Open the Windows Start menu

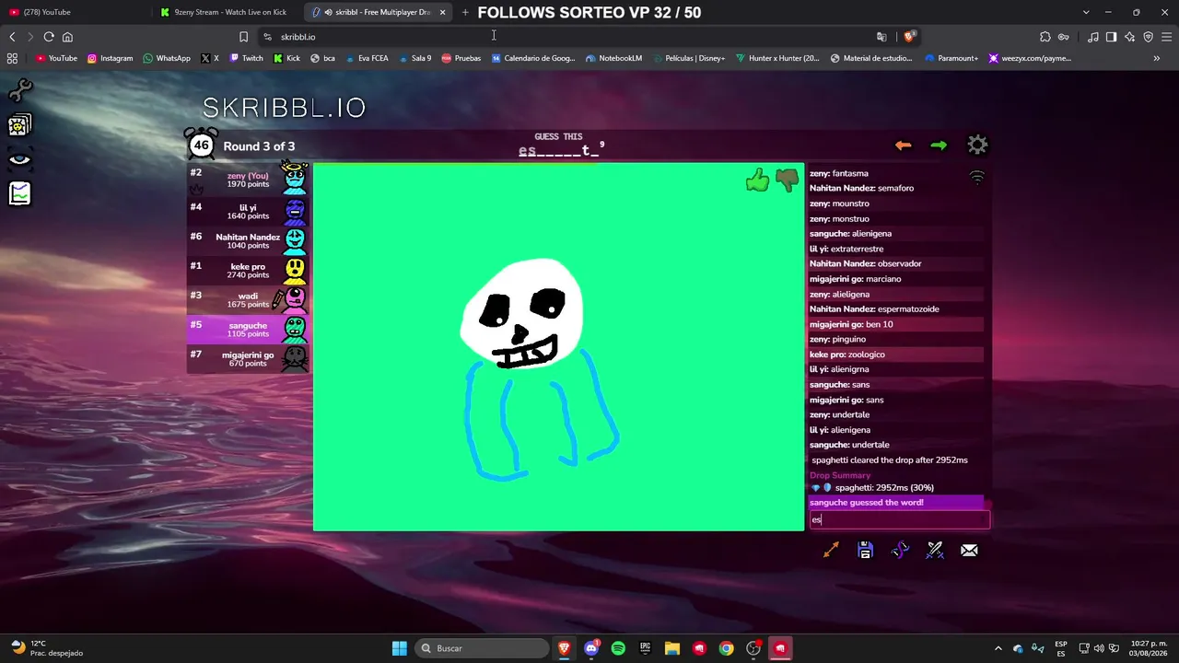point(399,648)
